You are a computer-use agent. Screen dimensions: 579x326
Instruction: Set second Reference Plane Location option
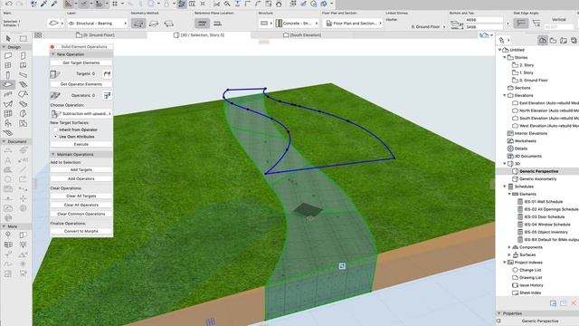217,24
